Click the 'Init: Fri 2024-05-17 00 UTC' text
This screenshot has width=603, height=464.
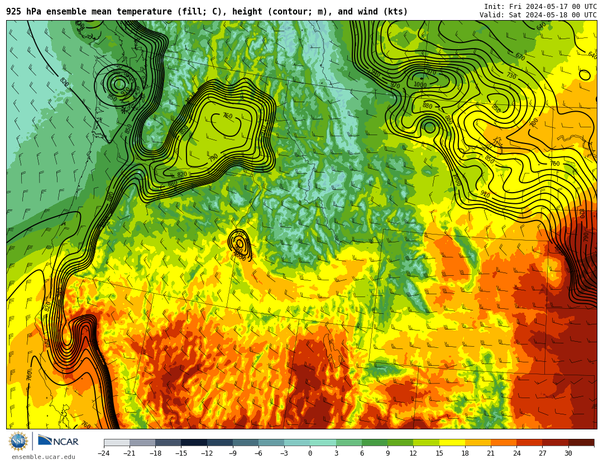pos(540,7)
